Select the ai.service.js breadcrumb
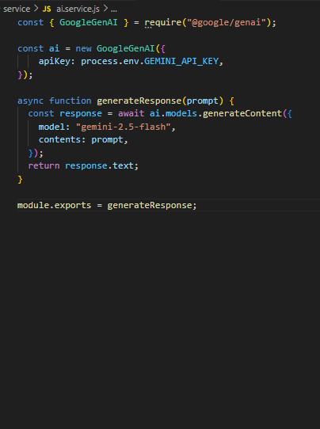 pyautogui.click(x=78, y=9)
